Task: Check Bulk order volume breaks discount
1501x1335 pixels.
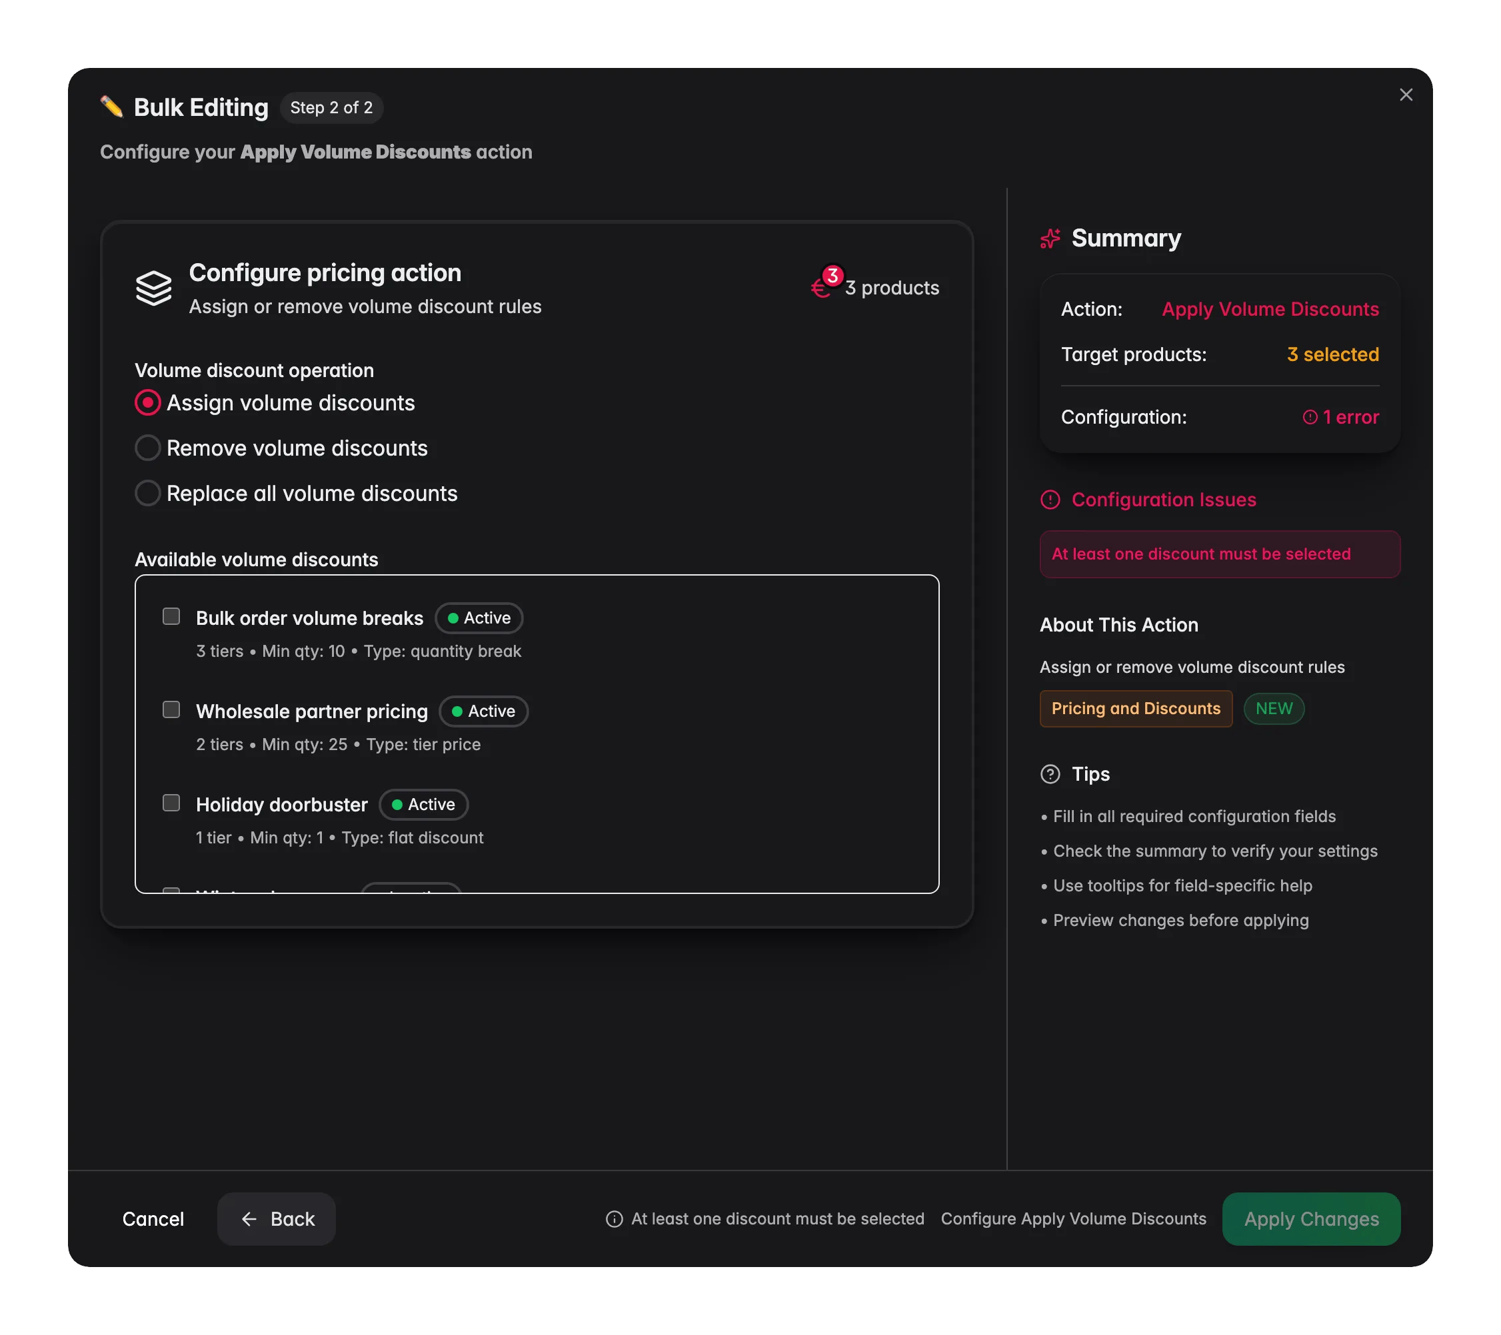Action: tap(171, 616)
